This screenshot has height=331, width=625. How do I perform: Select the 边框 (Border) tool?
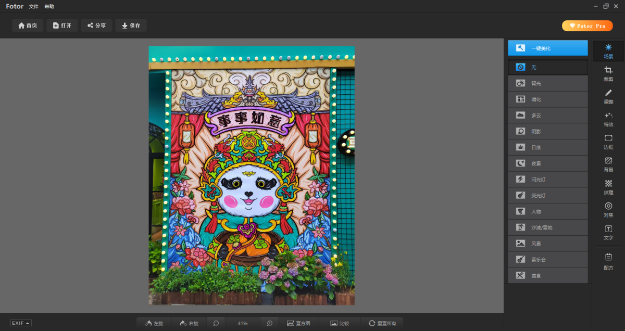tap(608, 141)
